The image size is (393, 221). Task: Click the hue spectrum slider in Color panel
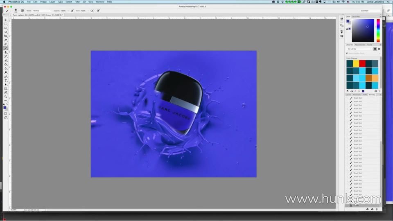378,31
